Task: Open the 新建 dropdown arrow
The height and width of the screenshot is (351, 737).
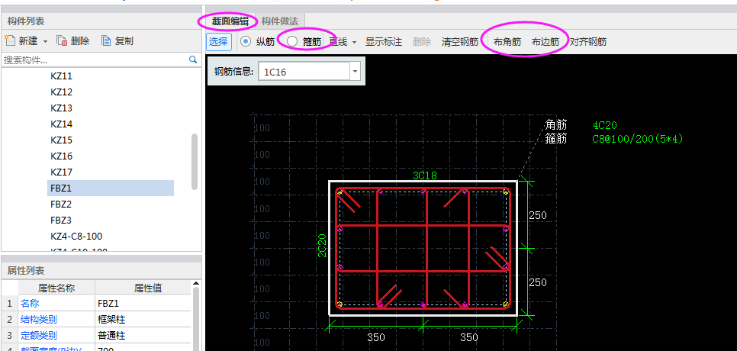Action: tap(46, 41)
